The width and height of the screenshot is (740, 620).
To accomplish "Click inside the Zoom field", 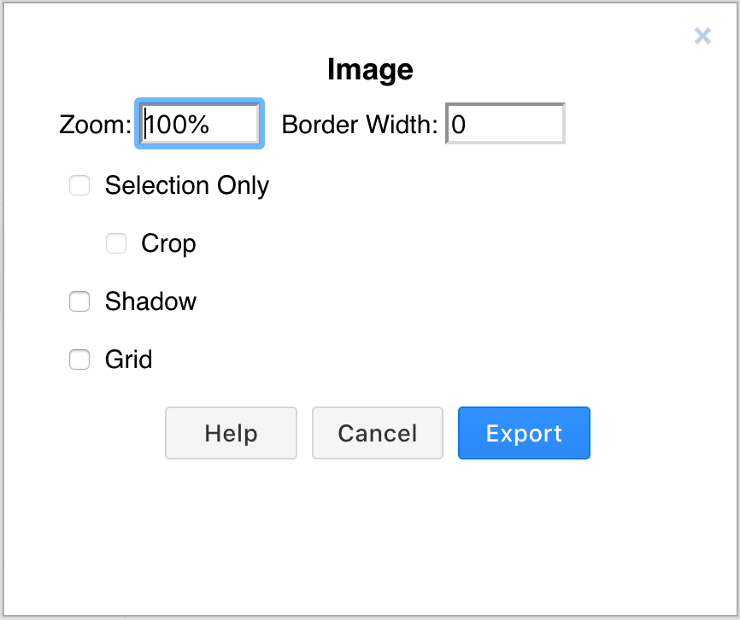I will (198, 123).
